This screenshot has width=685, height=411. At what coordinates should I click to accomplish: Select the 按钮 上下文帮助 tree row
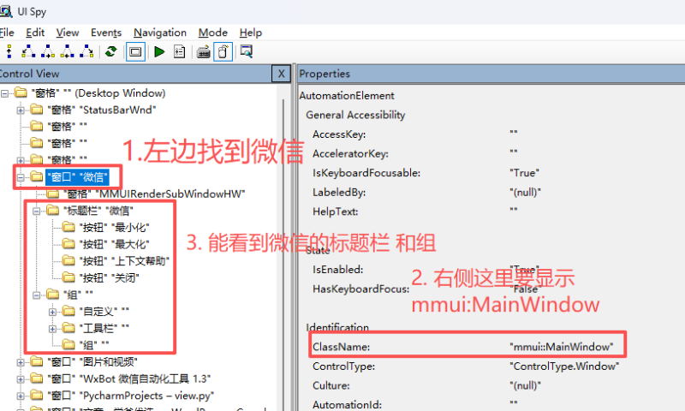click(x=124, y=261)
